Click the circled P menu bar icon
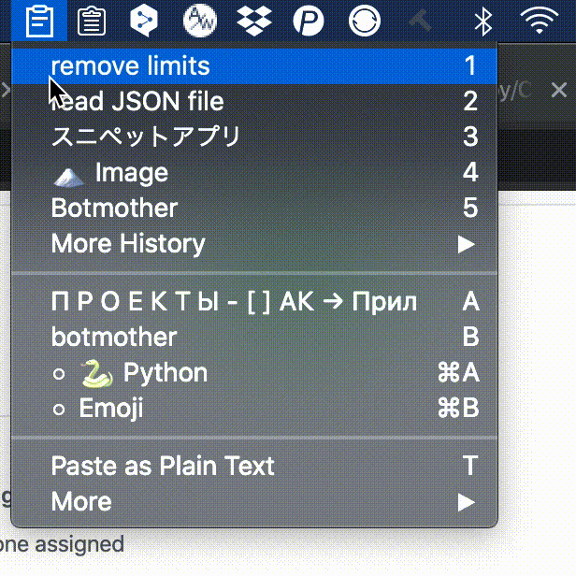The height and width of the screenshot is (576, 576). 309,21
